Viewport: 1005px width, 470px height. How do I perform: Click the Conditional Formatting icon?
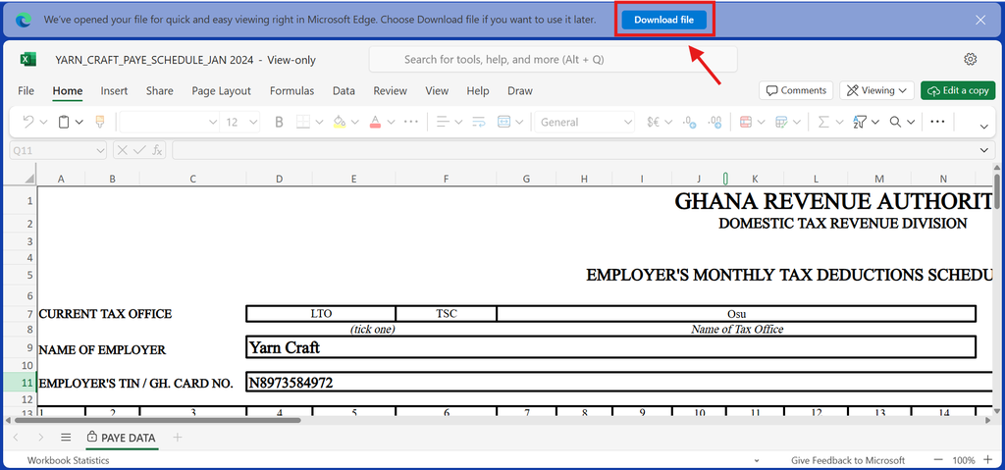coord(746,122)
